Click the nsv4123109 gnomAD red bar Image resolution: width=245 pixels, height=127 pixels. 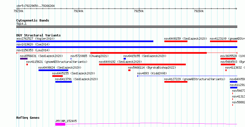tap(224, 41)
